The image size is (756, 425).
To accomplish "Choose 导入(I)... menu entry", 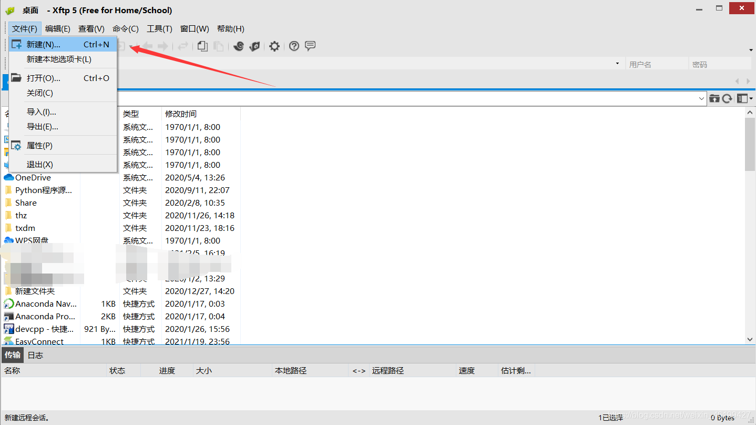I will click(63, 112).
